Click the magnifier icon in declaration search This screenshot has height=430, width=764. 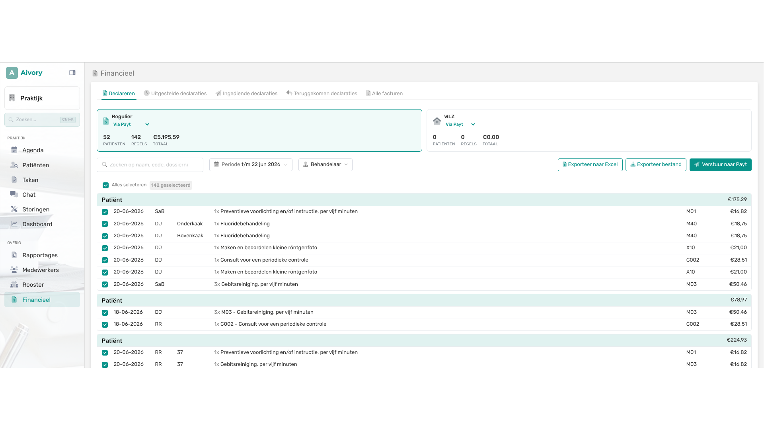point(105,164)
